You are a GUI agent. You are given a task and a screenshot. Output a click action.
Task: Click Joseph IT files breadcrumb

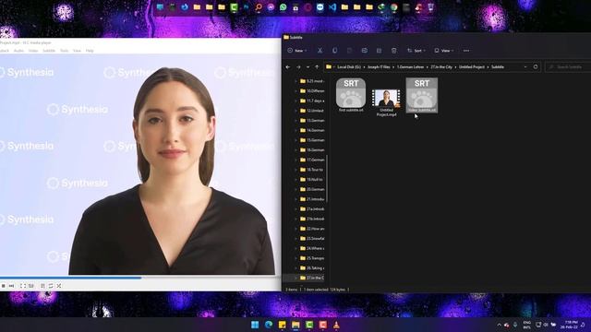click(x=379, y=67)
